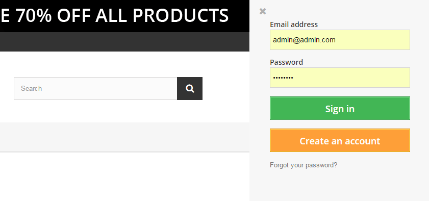This screenshot has width=429, height=201.
Task: Place cursor in admin@admin.com text
Action: coord(304,40)
